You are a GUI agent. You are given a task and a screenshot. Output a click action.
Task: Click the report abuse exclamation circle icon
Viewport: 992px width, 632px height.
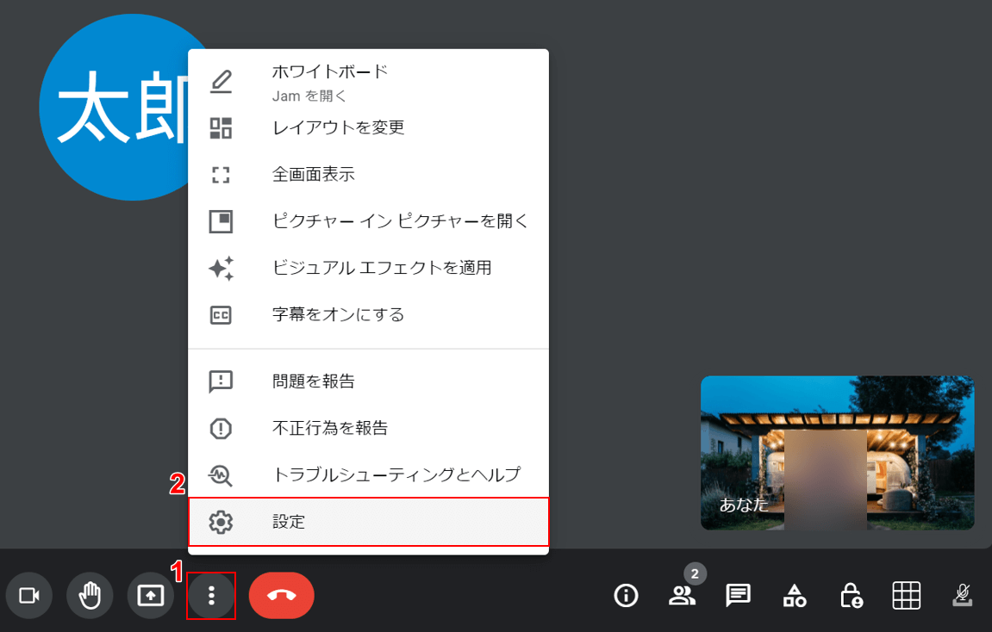[221, 429]
